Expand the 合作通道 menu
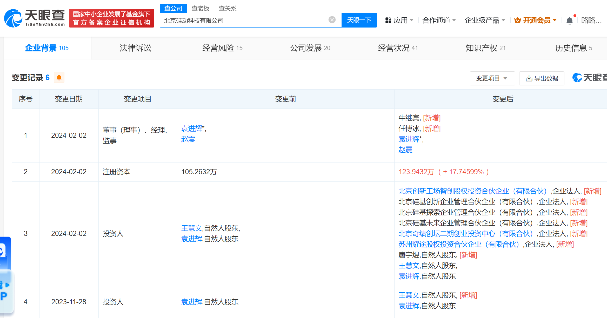The image size is (607, 318). pyautogui.click(x=439, y=20)
